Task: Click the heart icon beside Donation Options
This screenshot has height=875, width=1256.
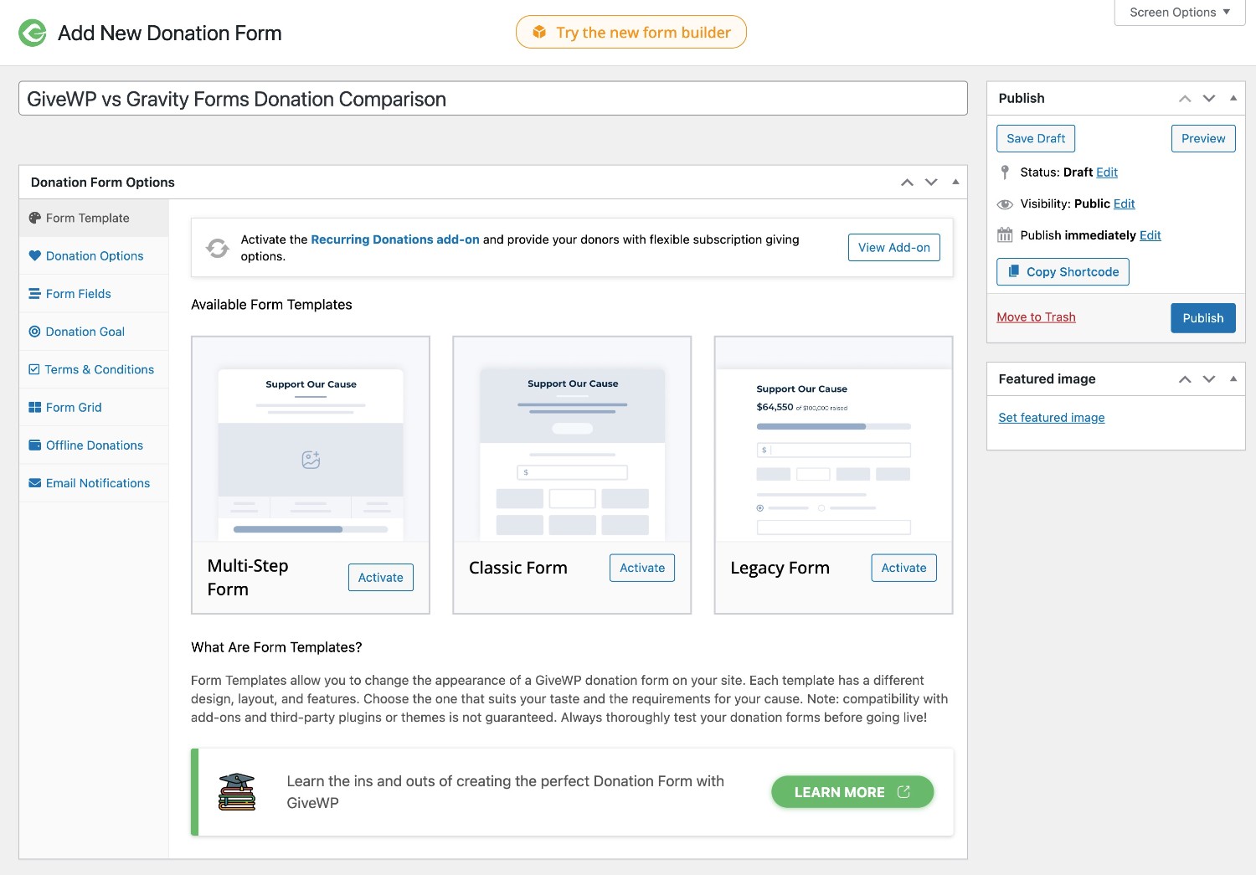Action: pos(34,255)
